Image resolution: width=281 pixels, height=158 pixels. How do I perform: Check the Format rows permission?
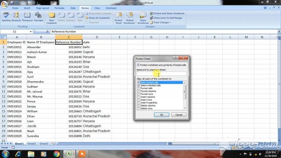[139, 94]
